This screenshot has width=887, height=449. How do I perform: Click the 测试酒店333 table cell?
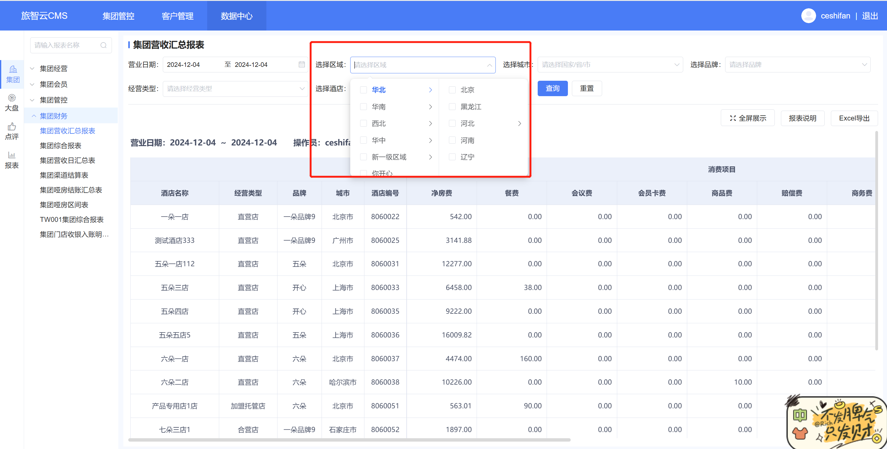click(175, 240)
